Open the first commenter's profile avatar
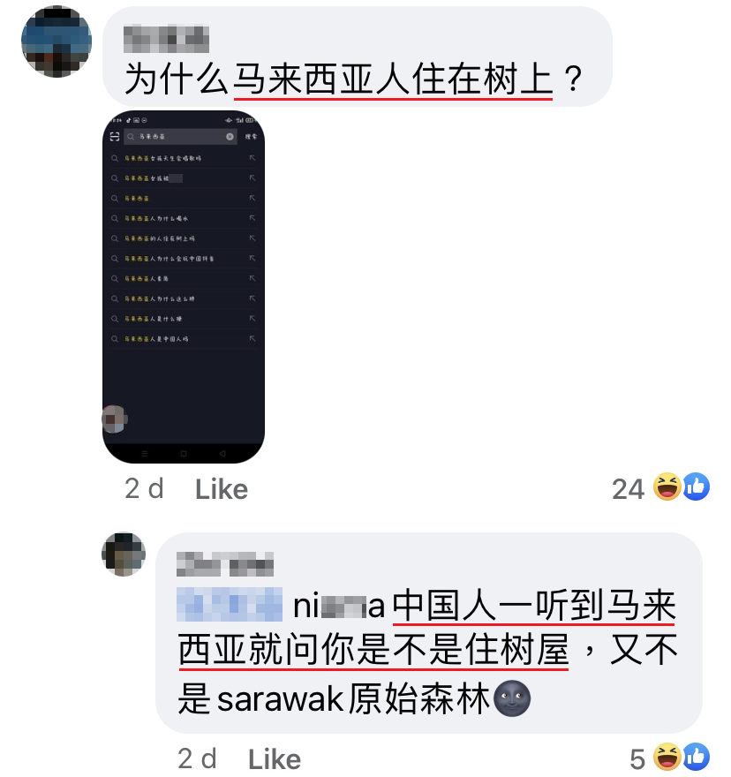Screen dimensions: 731x777 (x=57, y=41)
